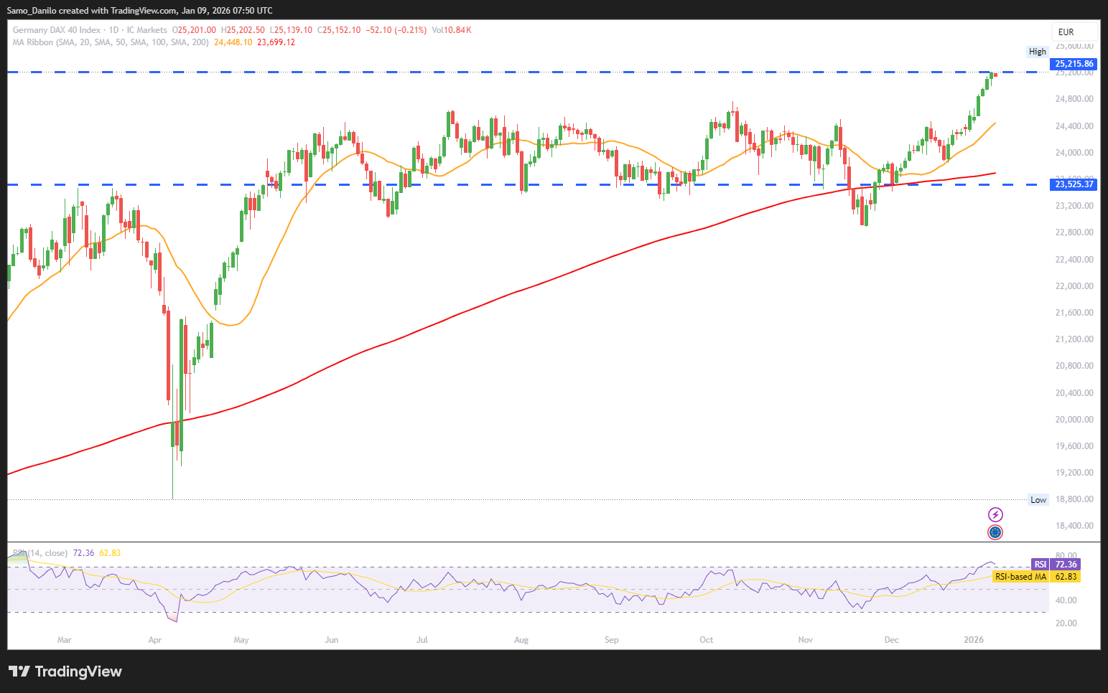Click the High price marker label
1108x693 pixels.
click(1037, 52)
